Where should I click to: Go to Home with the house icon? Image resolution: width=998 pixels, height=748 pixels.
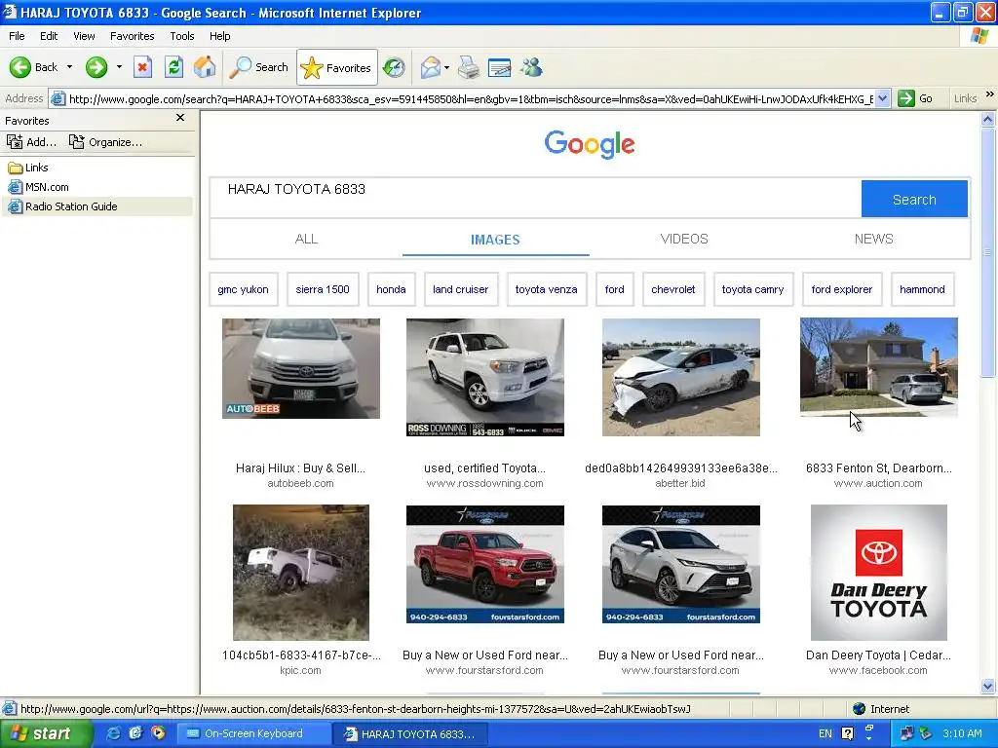click(x=205, y=67)
